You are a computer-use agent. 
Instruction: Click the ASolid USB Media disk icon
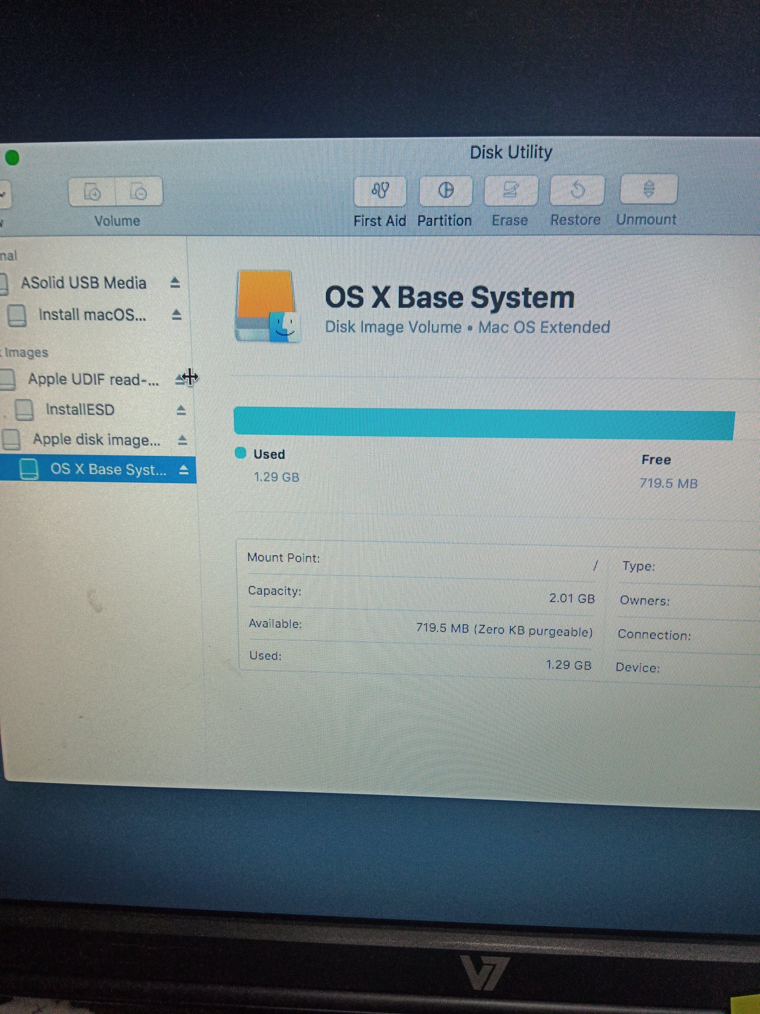click(x=4, y=284)
